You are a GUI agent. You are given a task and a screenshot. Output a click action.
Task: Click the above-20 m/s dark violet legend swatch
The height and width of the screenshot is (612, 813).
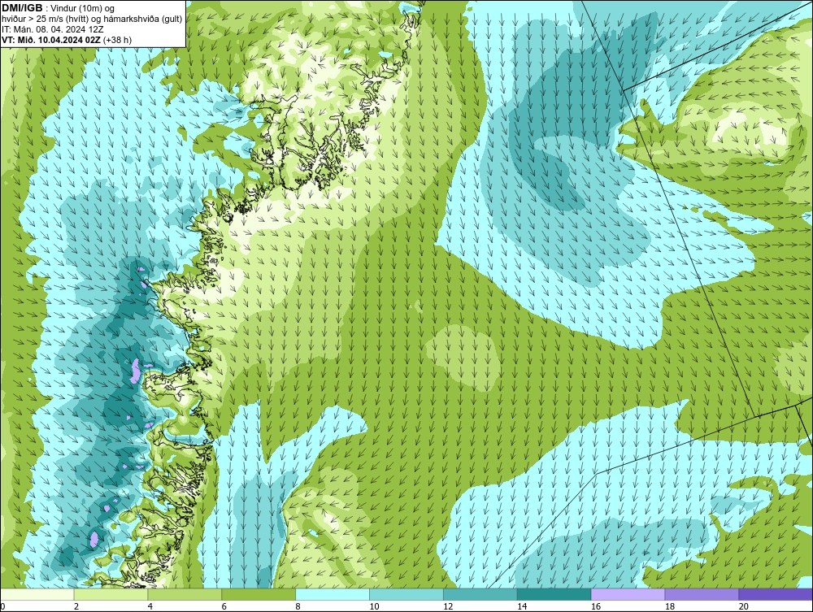coord(776,594)
